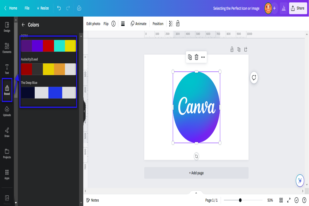
Task: Open the grid view of pages
Action: coord(281,200)
